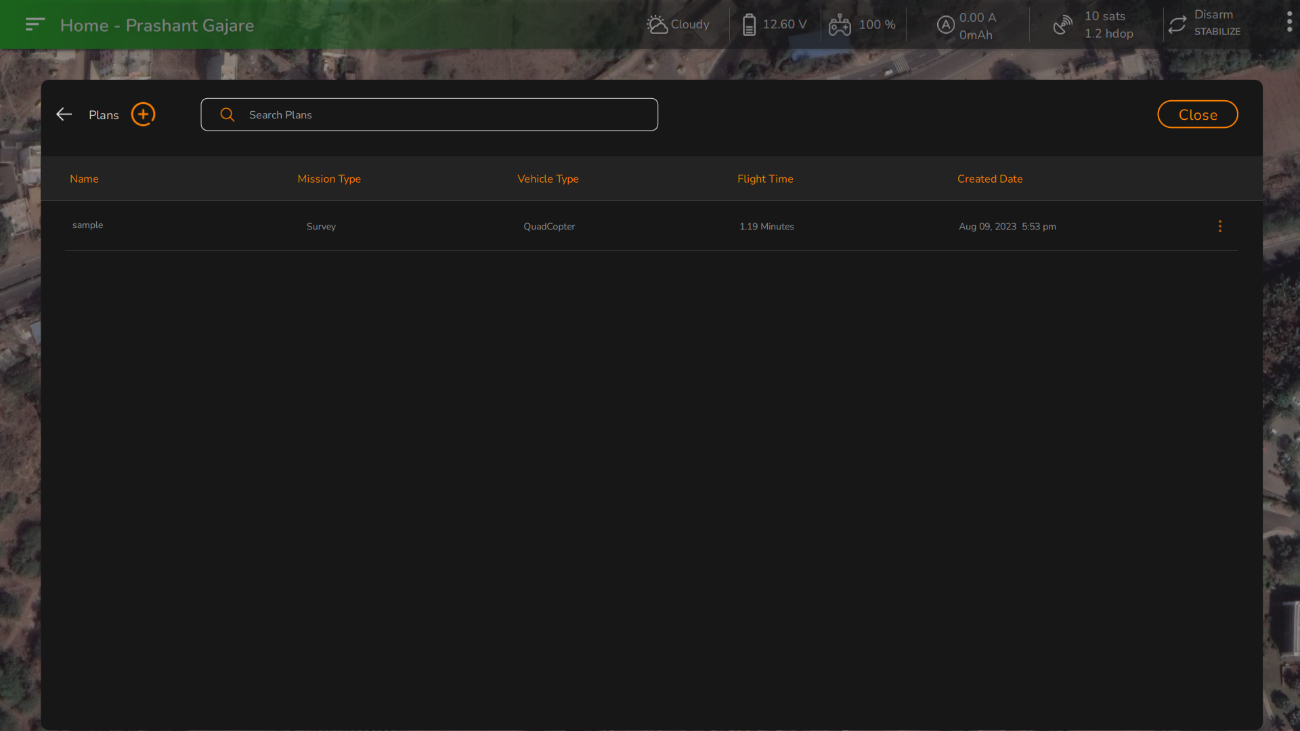1300x731 pixels.
Task: Sort by Created Date column header
Action: pyautogui.click(x=989, y=179)
